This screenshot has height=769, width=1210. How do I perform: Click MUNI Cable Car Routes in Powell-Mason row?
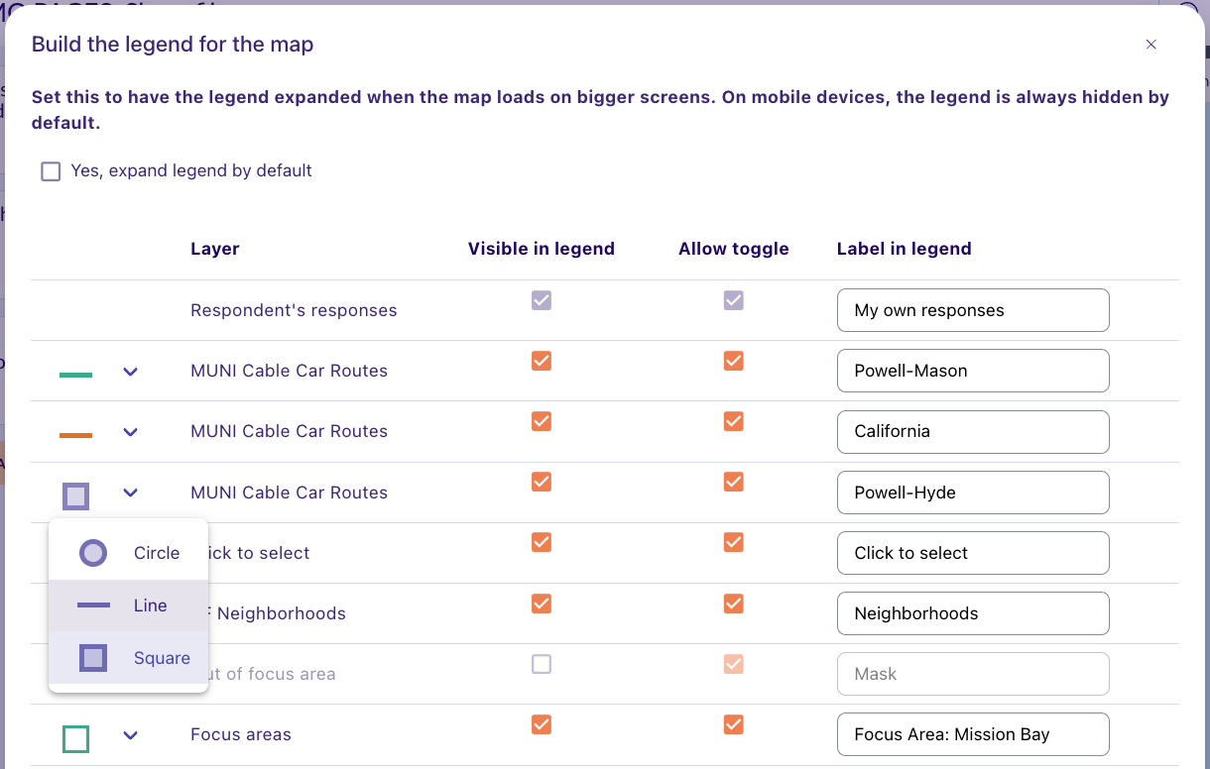tap(289, 371)
